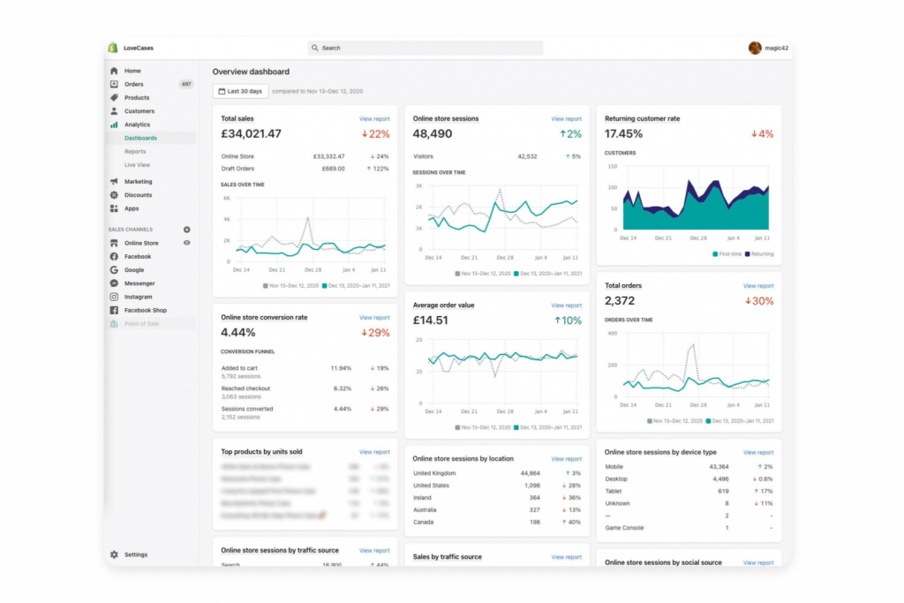Select the Marketing icon
The width and height of the screenshot is (904, 603).
point(116,181)
